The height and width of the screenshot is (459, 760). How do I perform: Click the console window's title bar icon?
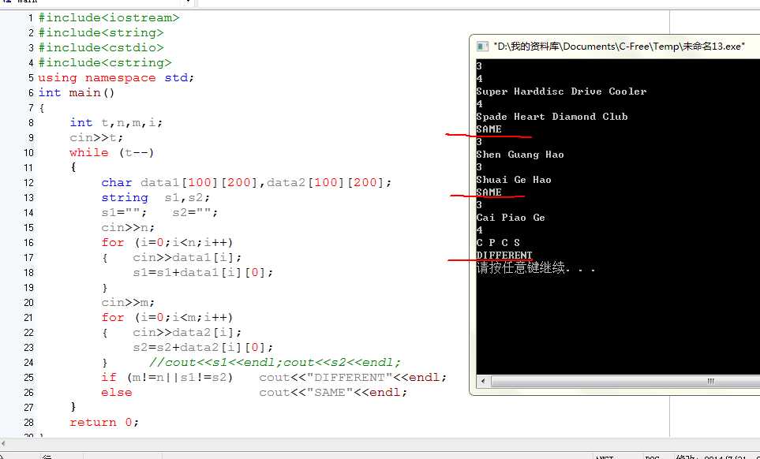click(x=482, y=47)
